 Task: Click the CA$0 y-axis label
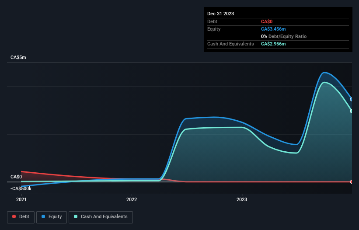click(16, 177)
